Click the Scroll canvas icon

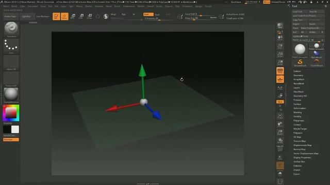click(280, 38)
